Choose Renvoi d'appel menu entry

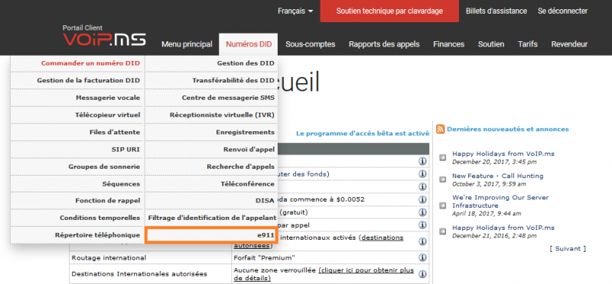click(211, 149)
